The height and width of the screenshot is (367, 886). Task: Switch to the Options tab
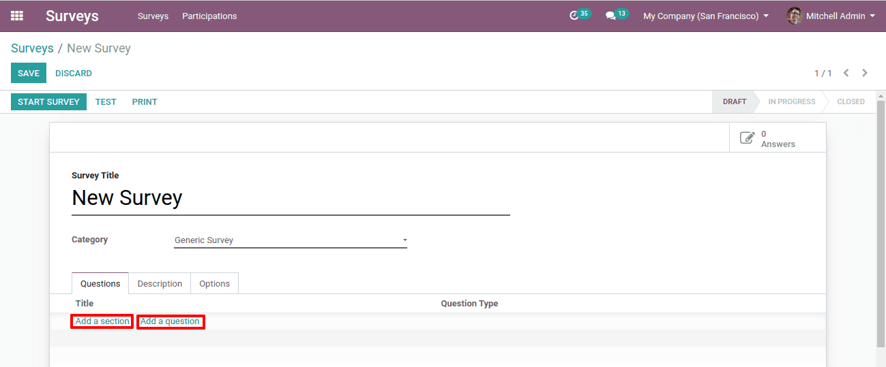tap(214, 283)
